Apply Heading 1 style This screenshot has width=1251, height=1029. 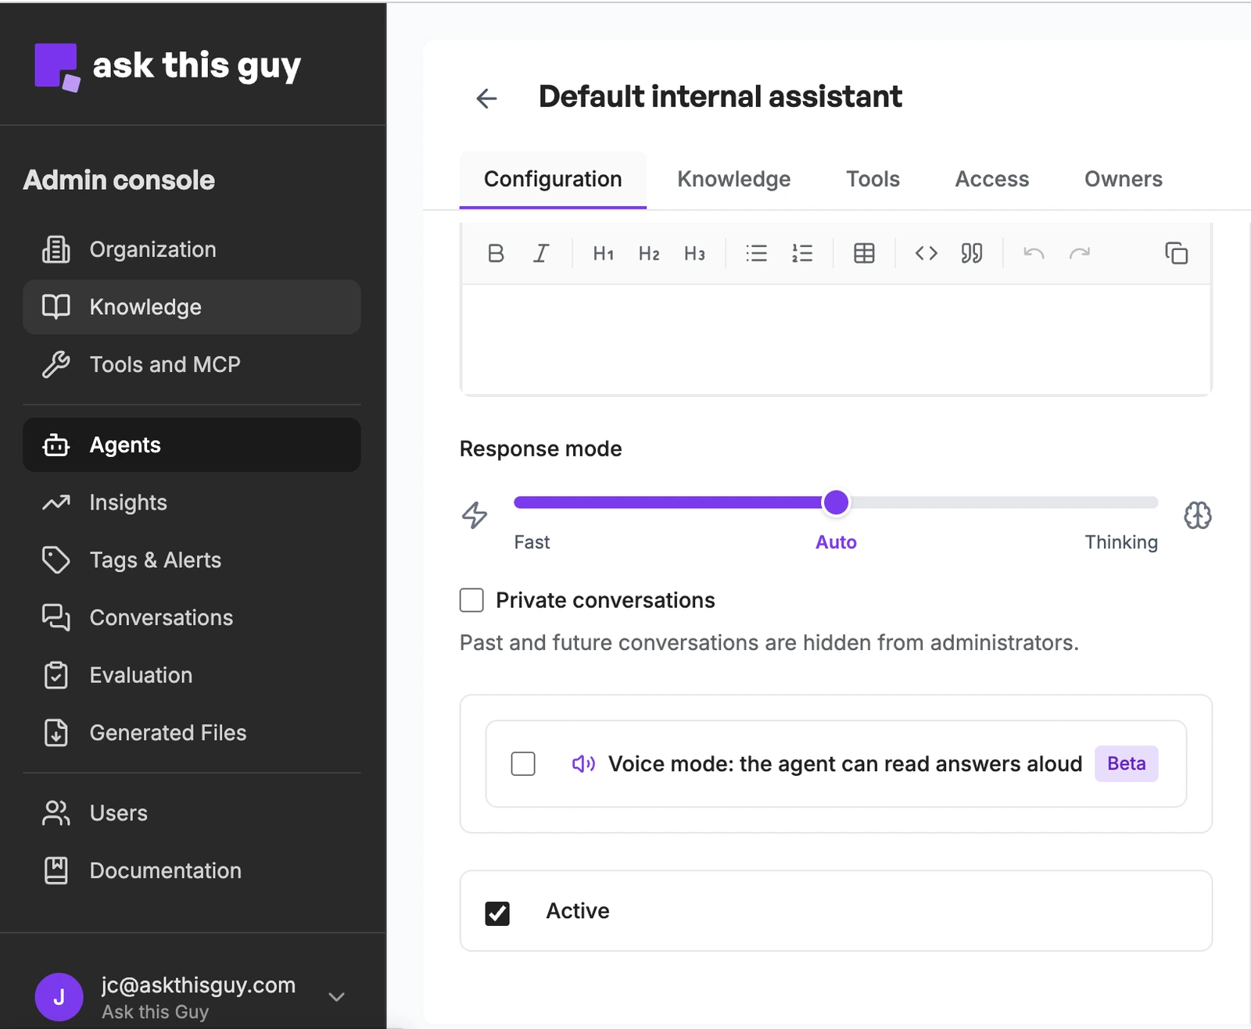pyautogui.click(x=604, y=253)
